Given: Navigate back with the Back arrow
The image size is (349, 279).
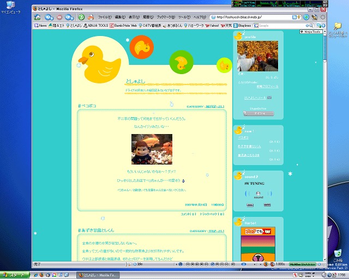Looking at the screenshot, I should point(49,17).
